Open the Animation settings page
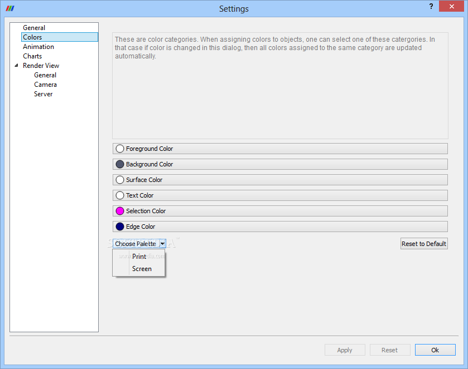This screenshot has height=369, width=468. 38,47
